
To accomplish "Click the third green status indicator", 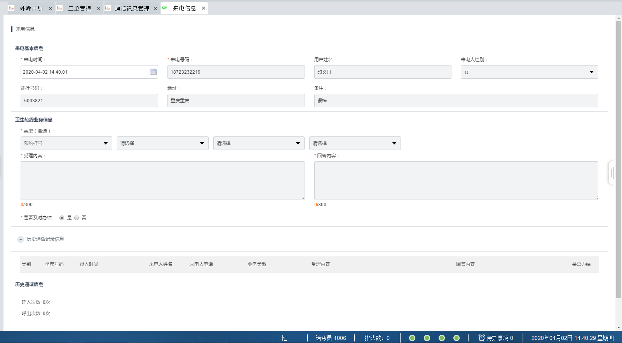I will tap(442, 338).
